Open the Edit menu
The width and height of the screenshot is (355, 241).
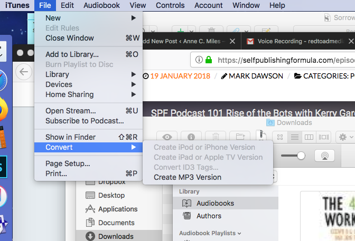pos(67,5)
